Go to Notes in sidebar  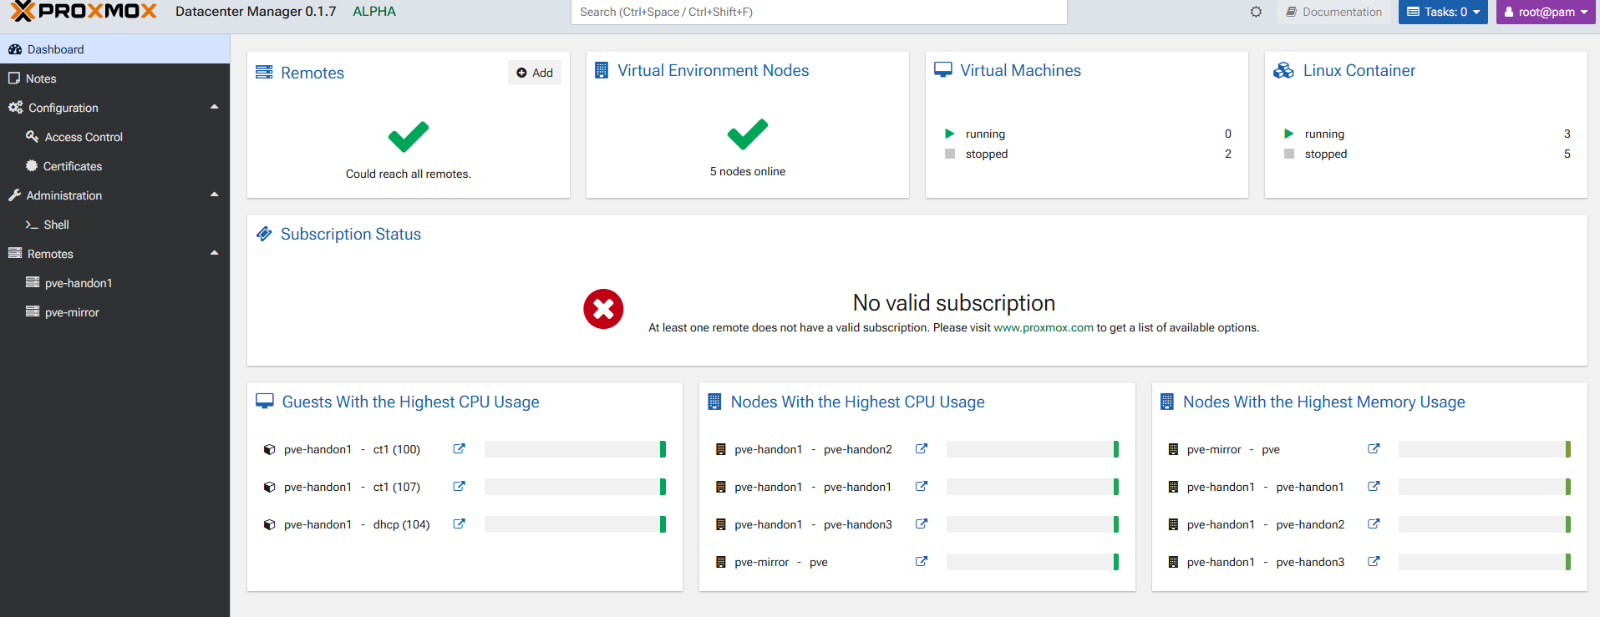(41, 78)
